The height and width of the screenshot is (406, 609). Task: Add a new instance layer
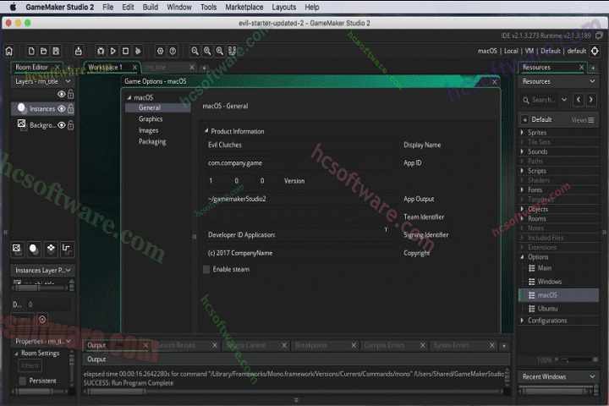tap(34, 249)
